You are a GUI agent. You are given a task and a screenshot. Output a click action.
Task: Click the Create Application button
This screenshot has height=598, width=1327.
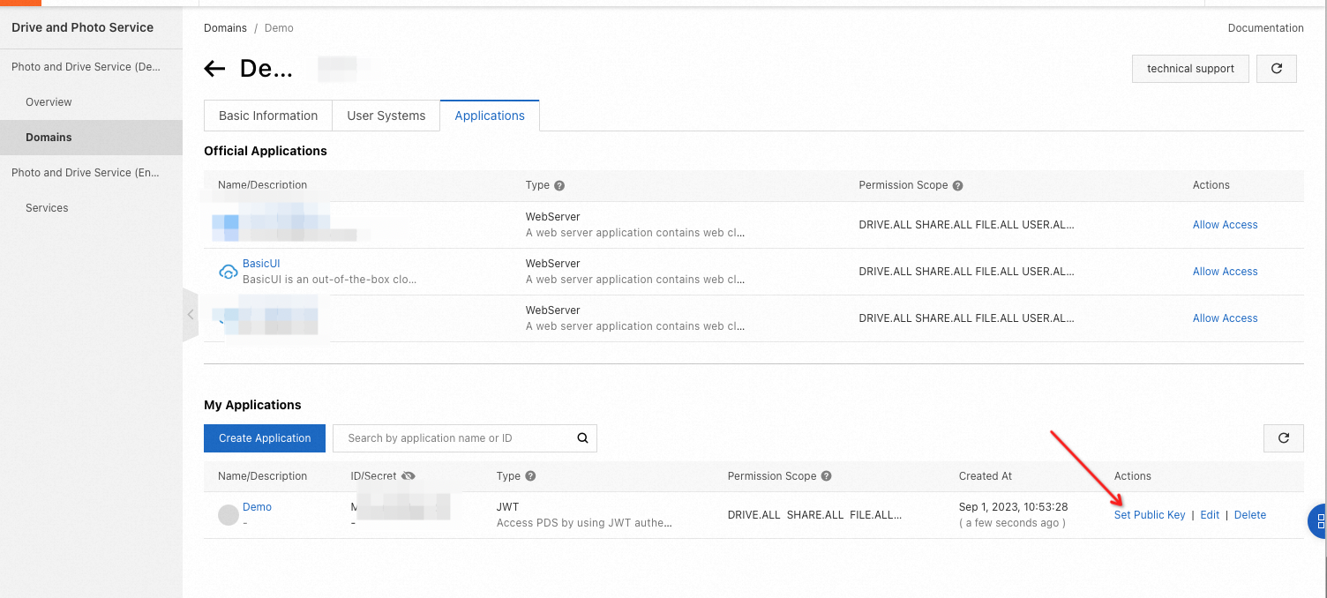click(x=265, y=438)
